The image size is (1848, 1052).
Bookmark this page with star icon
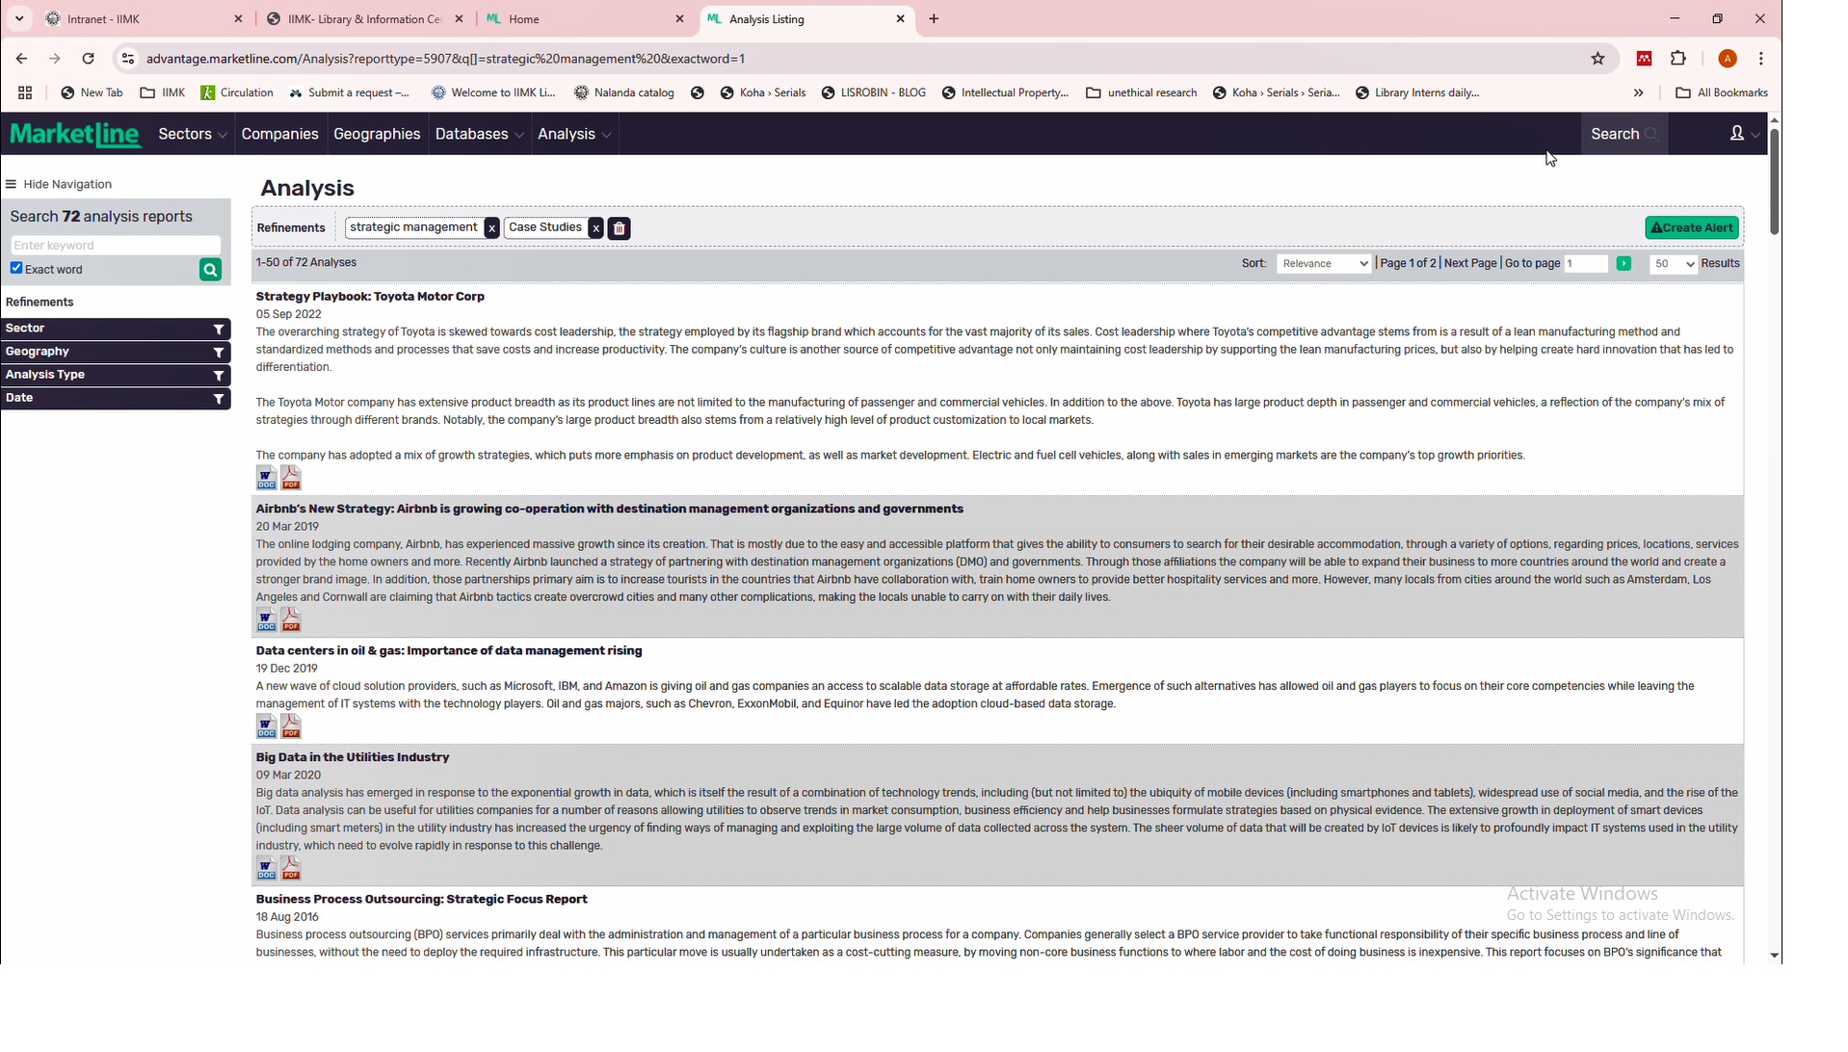click(1597, 59)
